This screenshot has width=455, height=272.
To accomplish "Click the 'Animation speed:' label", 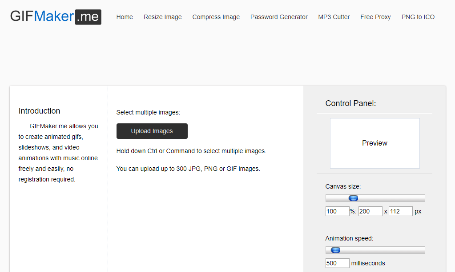I will pos(349,238).
